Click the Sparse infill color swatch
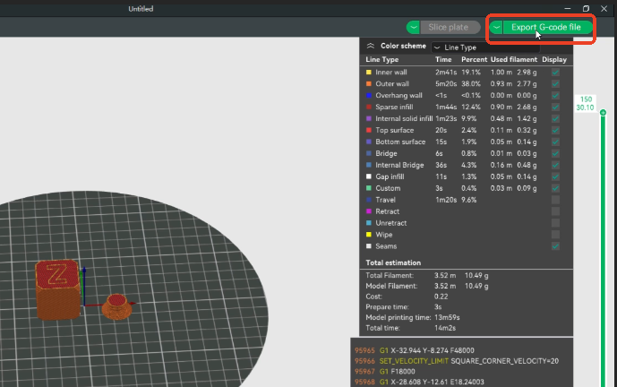This screenshot has height=387, width=617. tap(369, 107)
